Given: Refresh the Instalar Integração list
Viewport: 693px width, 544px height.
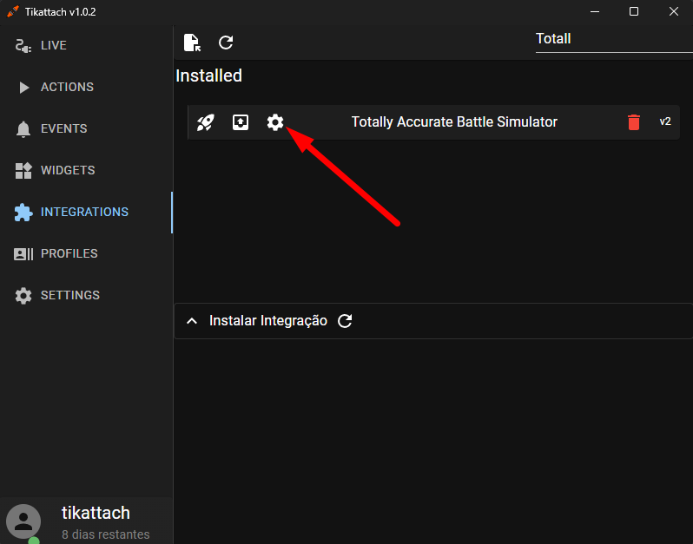Looking at the screenshot, I should [x=345, y=321].
